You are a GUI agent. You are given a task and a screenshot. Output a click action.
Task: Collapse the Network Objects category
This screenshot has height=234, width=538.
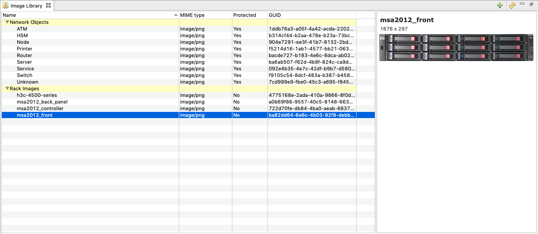(x=7, y=22)
